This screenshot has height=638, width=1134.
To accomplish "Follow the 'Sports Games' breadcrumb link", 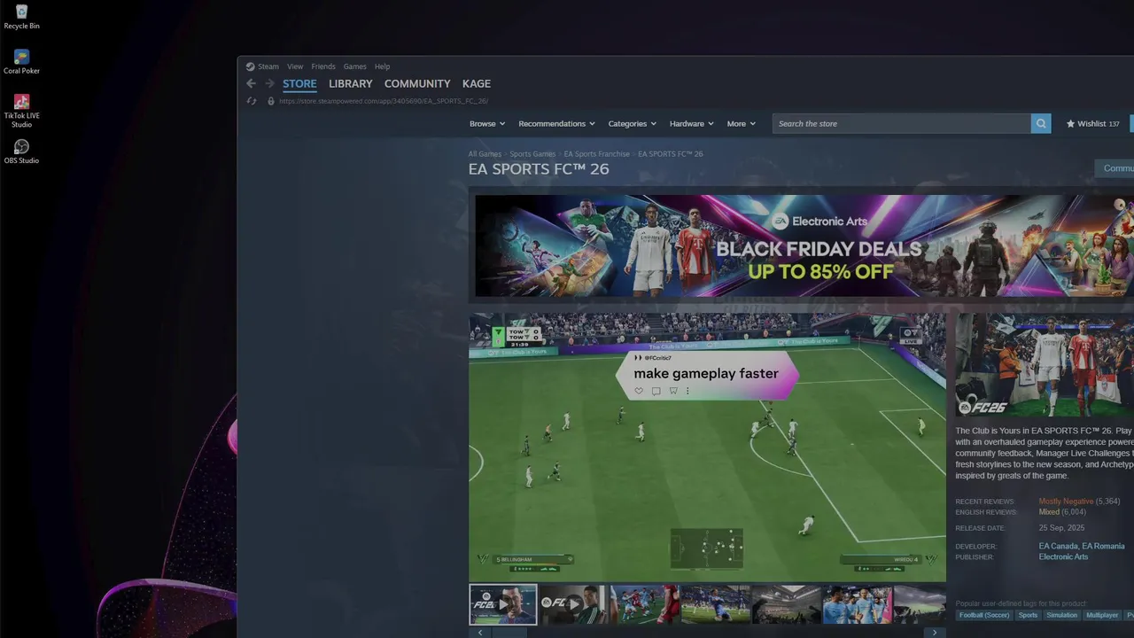I will point(532,154).
